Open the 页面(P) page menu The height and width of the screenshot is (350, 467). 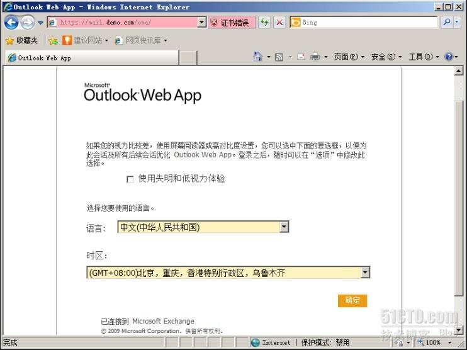349,57
